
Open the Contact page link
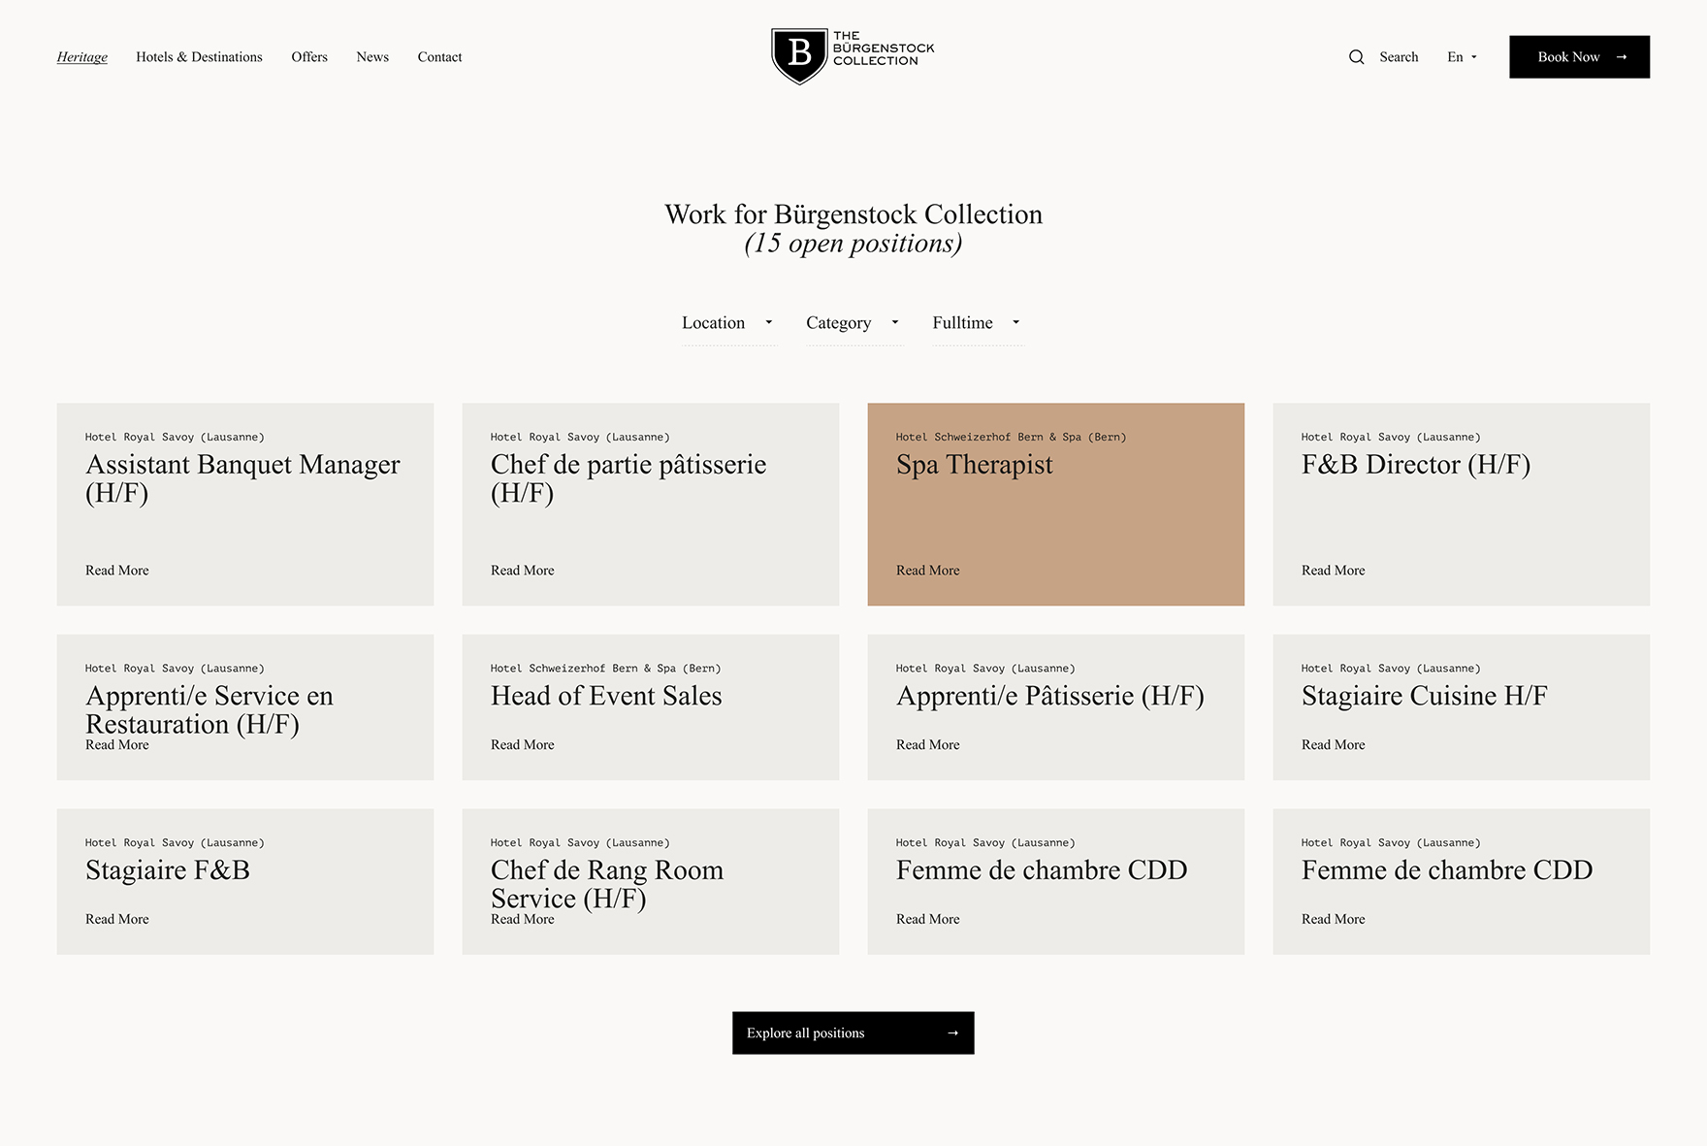click(439, 57)
